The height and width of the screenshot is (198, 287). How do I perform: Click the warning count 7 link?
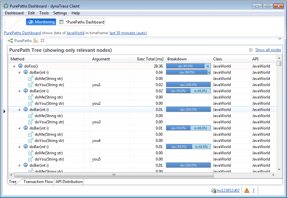click(x=254, y=190)
